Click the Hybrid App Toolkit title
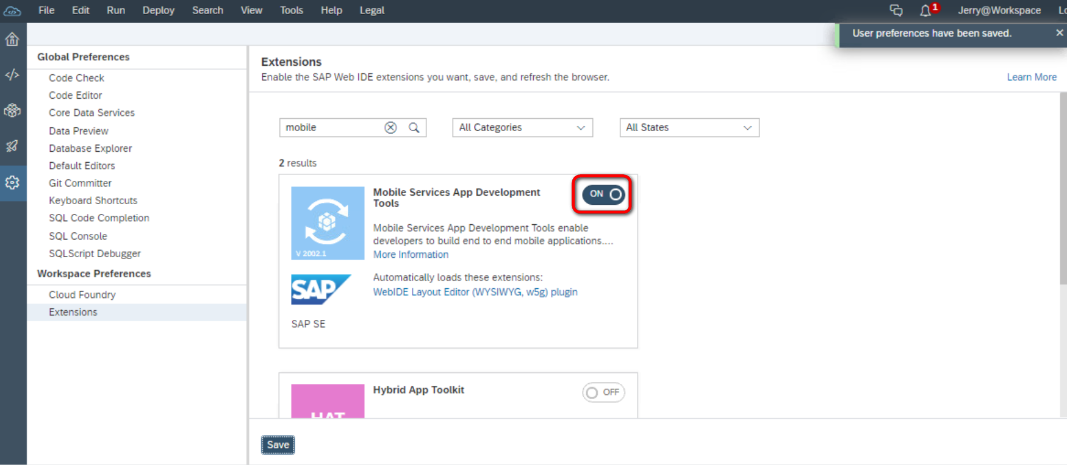The image size is (1067, 465). coord(419,390)
